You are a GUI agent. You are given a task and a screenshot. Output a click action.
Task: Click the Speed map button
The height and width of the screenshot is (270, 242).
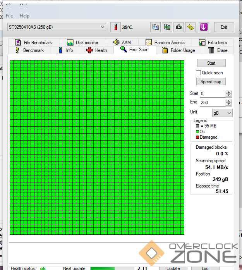pyautogui.click(x=211, y=82)
